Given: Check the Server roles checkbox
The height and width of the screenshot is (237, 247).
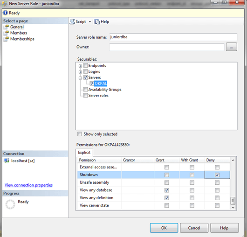Looking at the screenshot, I should [86, 95].
